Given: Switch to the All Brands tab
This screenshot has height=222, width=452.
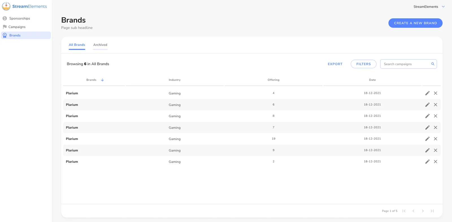Looking at the screenshot, I should [x=77, y=45].
